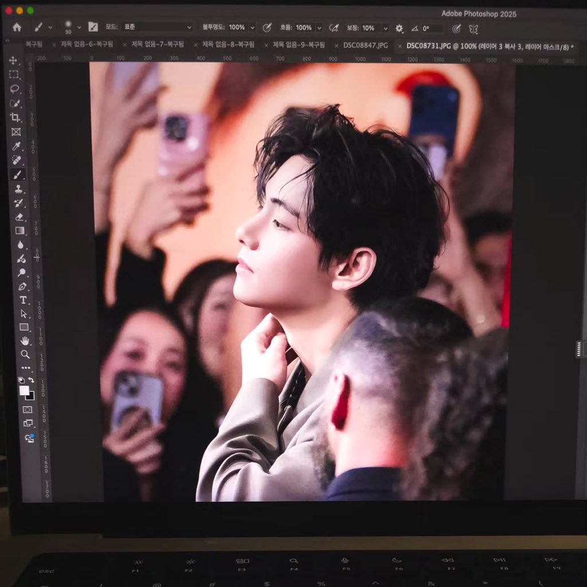Expand the opacity 100% dropdown arrow

[x=252, y=28]
